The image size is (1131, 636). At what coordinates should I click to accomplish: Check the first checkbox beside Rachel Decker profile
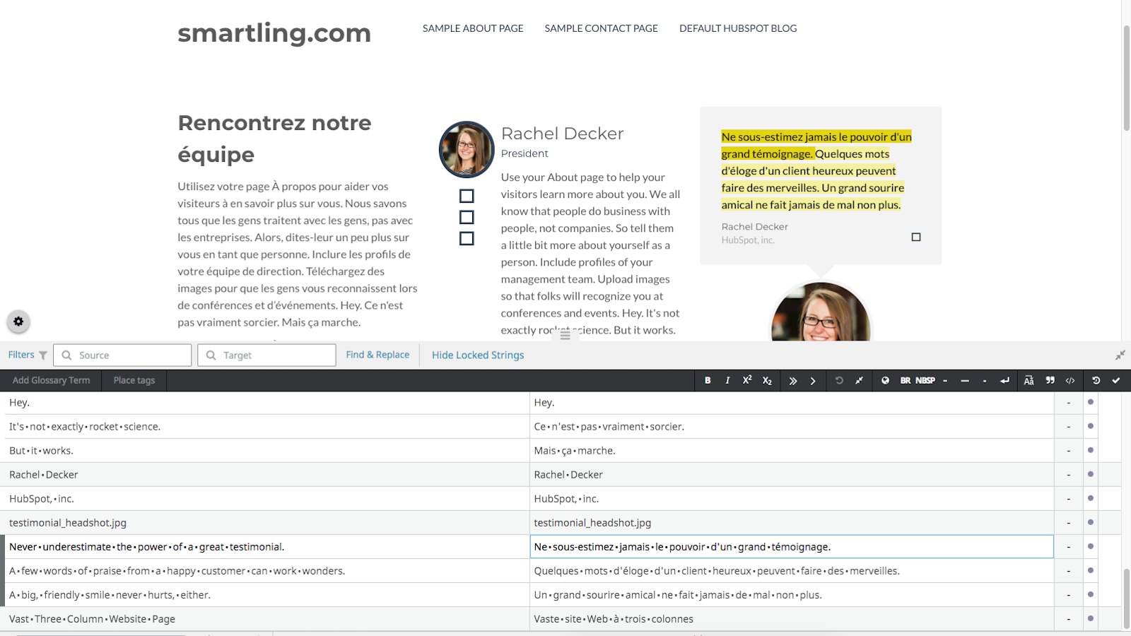click(467, 196)
